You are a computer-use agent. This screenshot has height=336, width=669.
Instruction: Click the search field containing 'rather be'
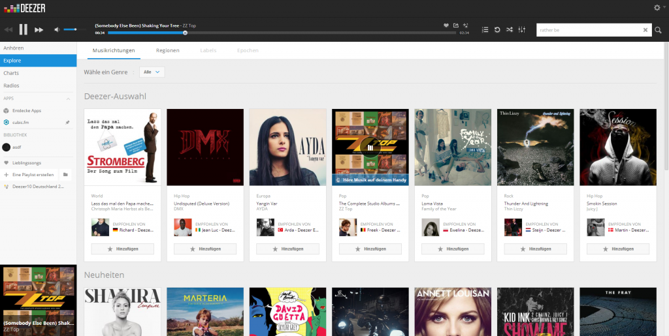tap(589, 30)
